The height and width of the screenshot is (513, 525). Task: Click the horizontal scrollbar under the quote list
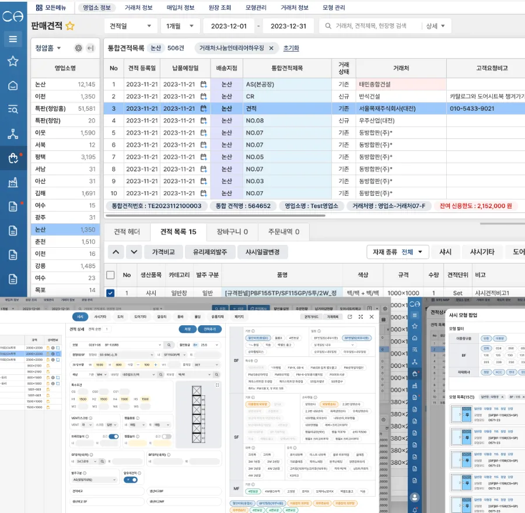tap(215, 216)
